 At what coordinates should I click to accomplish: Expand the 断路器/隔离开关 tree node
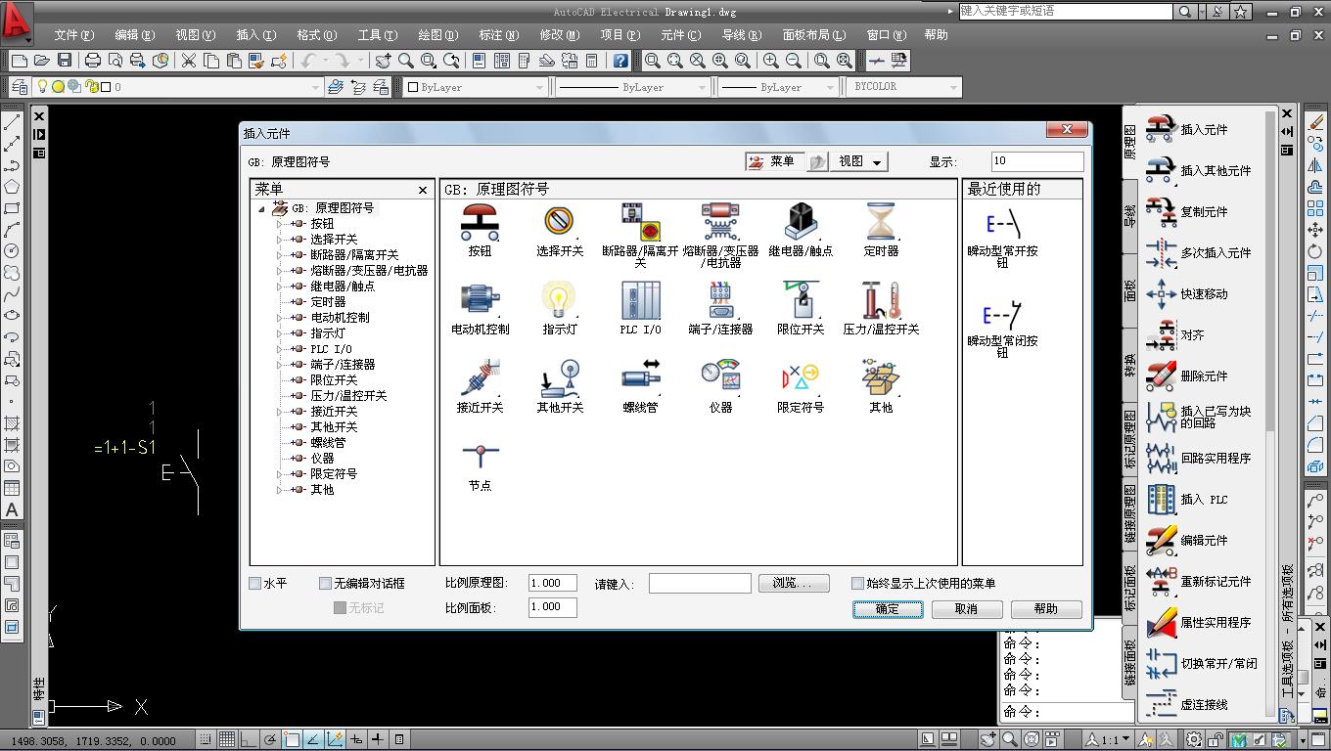click(x=279, y=255)
